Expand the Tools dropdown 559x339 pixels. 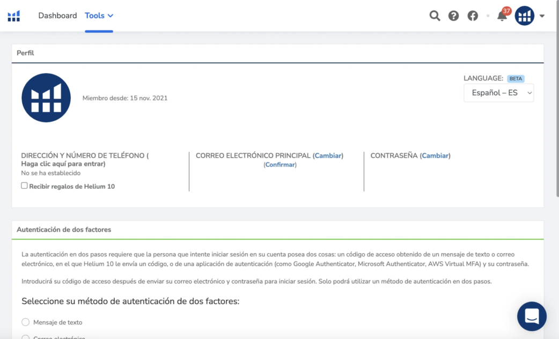tap(99, 16)
